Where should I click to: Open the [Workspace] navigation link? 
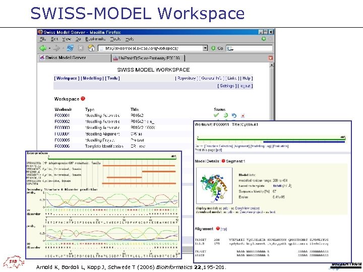(x=67, y=78)
